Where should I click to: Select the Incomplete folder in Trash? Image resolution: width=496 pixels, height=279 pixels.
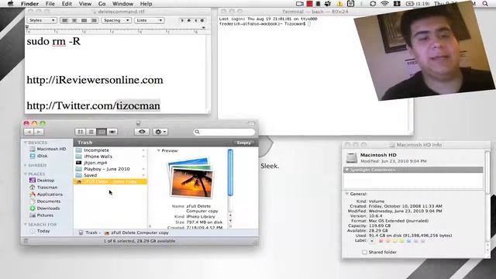coord(110,150)
